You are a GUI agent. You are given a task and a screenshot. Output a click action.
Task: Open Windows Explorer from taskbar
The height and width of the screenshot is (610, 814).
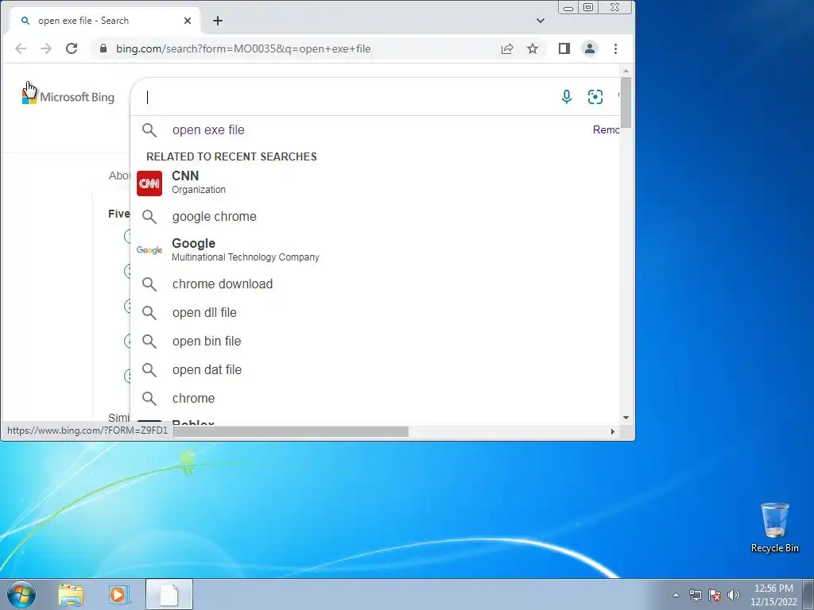(71, 594)
